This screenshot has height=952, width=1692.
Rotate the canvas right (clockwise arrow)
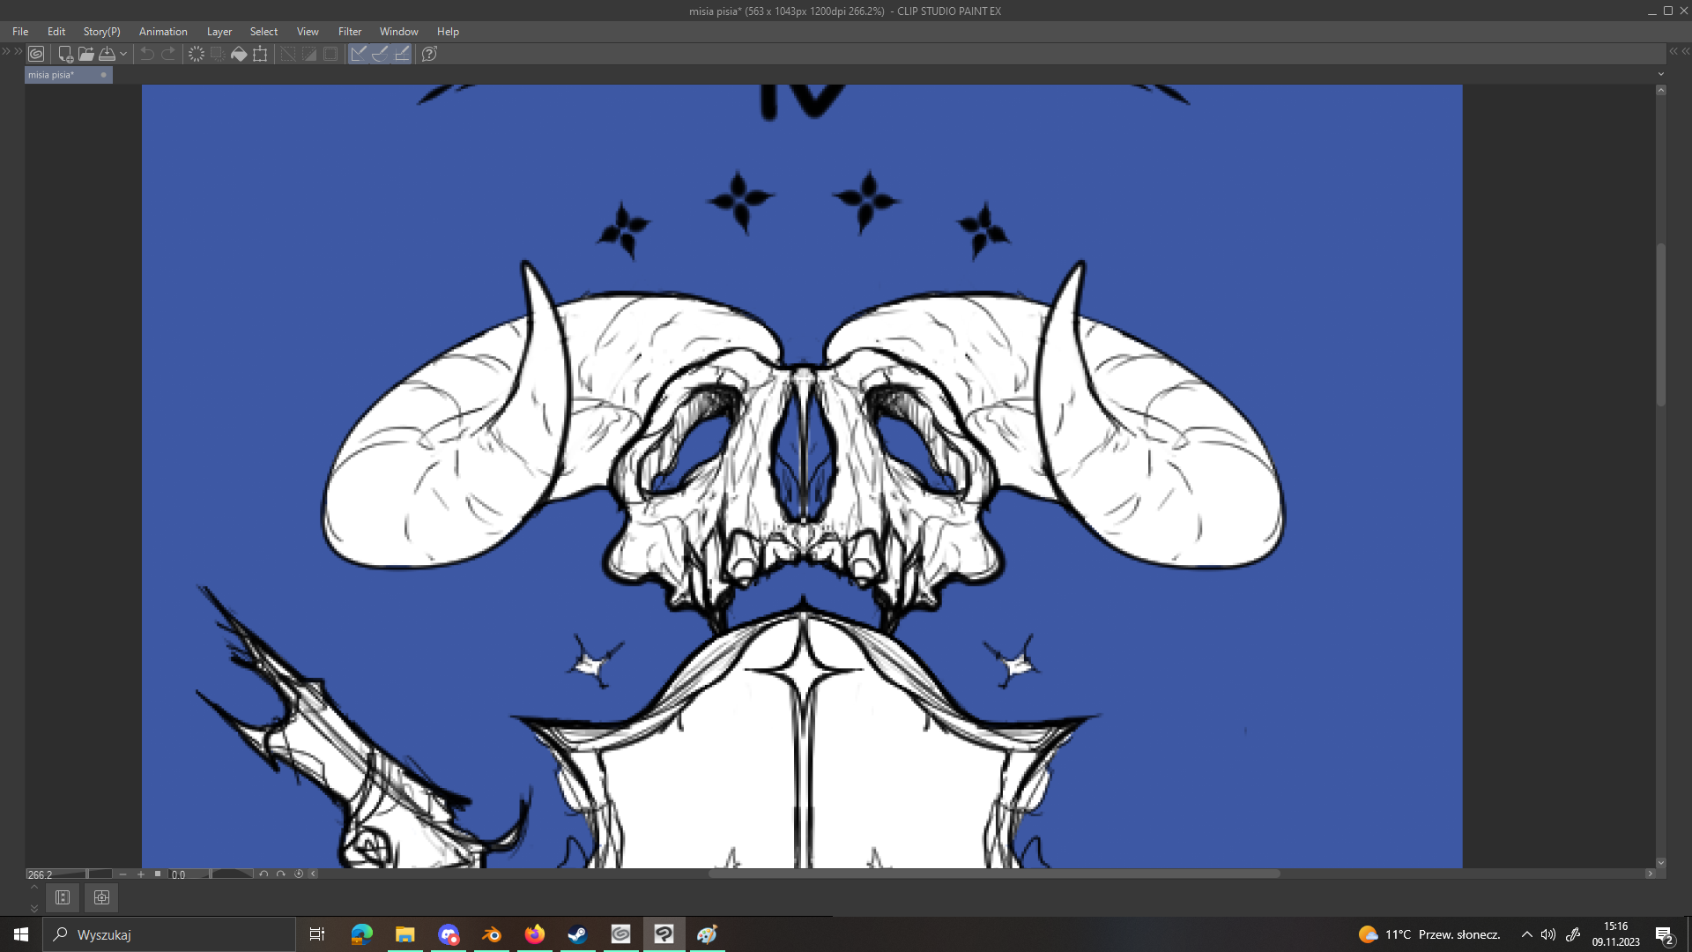point(281,874)
